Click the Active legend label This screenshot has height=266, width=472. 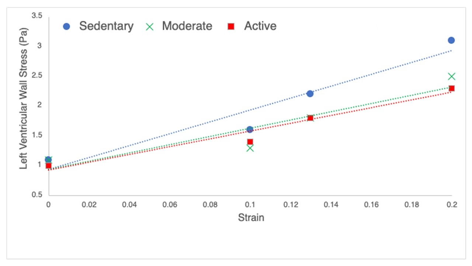pos(260,26)
